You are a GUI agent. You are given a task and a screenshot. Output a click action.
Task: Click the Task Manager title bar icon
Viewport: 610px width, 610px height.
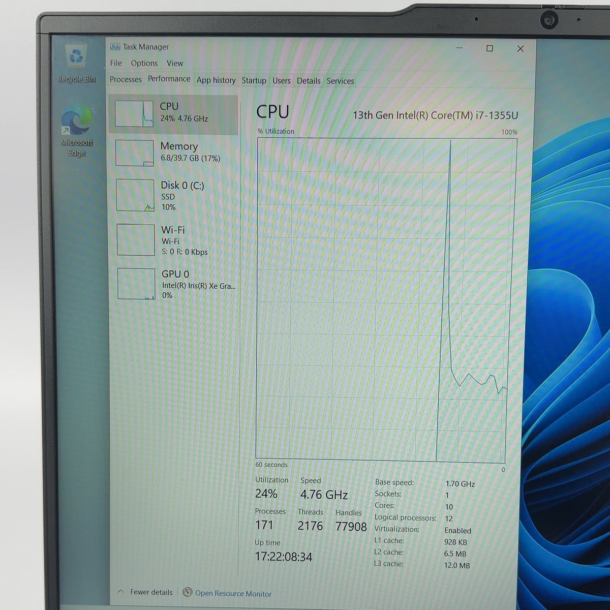click(115, 47)
